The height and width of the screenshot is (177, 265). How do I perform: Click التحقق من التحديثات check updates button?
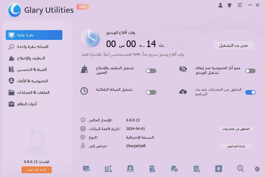pos(236,129)
